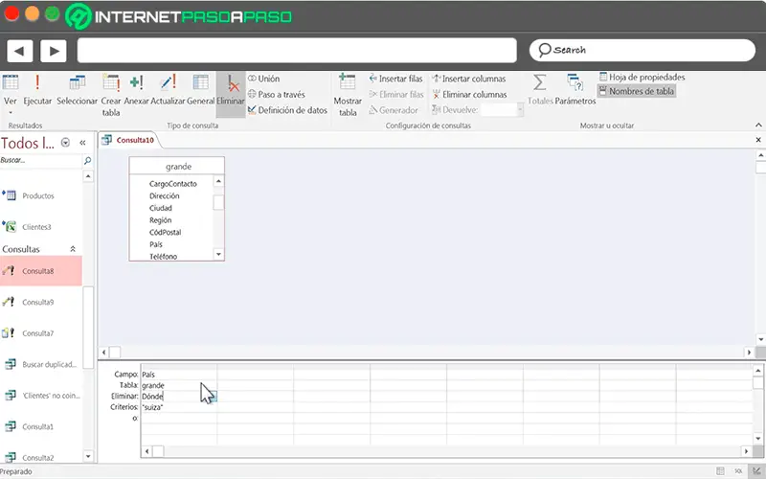766x479 pixels.
Task: Toggle Totales sigma button
Action: tap(540, 91)
